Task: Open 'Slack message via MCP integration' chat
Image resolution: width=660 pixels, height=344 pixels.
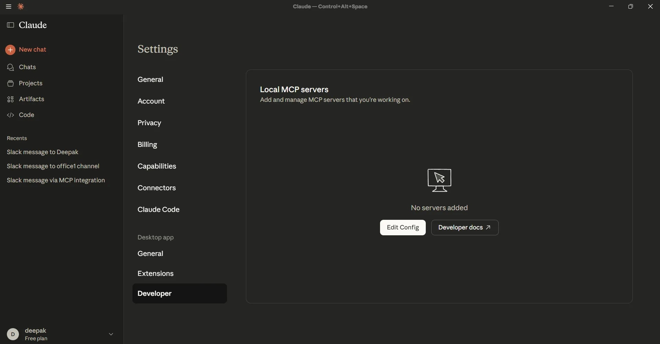Action: (56, 180)
